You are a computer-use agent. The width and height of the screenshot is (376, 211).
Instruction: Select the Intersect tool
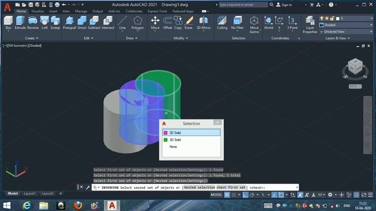point(108,22)
